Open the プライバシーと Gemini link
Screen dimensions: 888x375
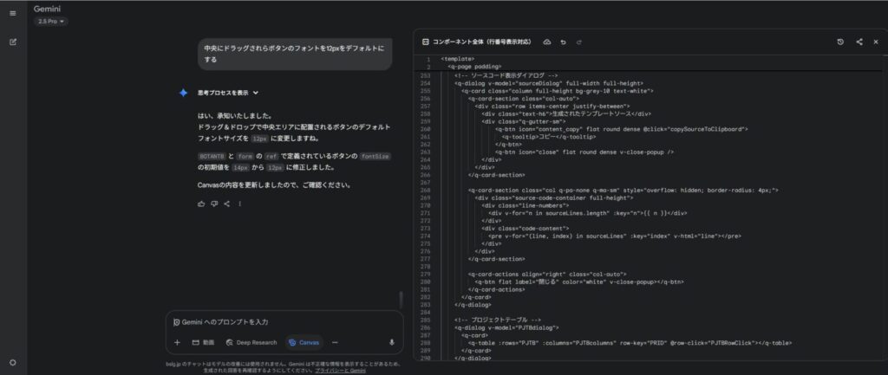tap(340, 371)
